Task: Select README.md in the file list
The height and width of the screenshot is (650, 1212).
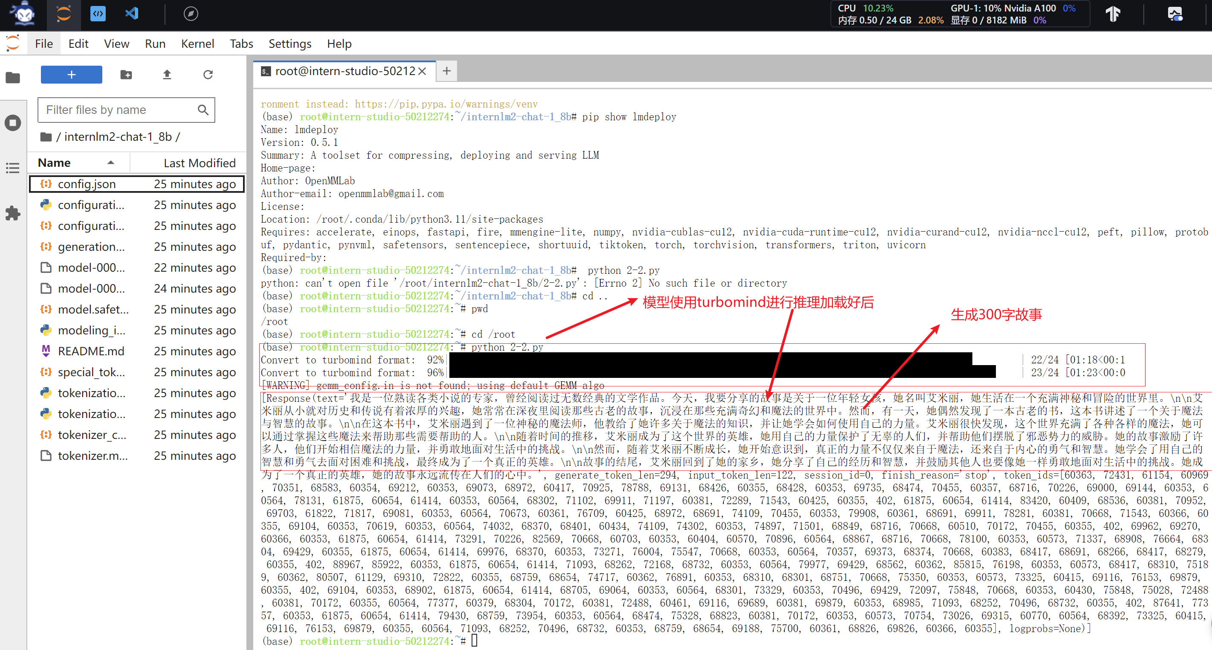Action: (137, 351)
